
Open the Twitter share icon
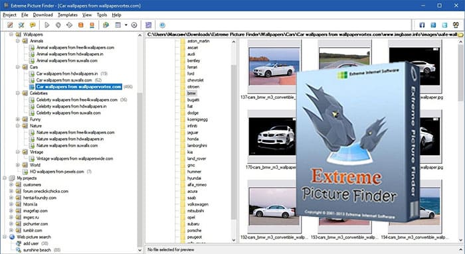pos(444,25)
